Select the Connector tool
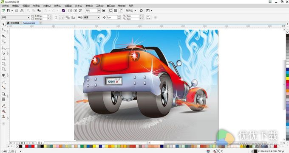This screenshot has height=153, width=289. pos(3,88)
